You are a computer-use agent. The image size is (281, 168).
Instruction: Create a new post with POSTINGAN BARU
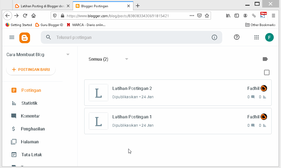click(31, 70)
